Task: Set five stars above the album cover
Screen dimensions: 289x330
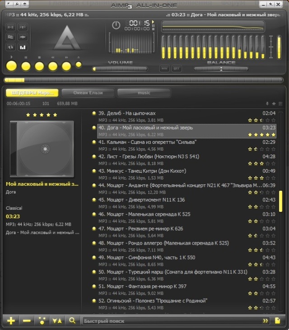Action: pos(55,115)
